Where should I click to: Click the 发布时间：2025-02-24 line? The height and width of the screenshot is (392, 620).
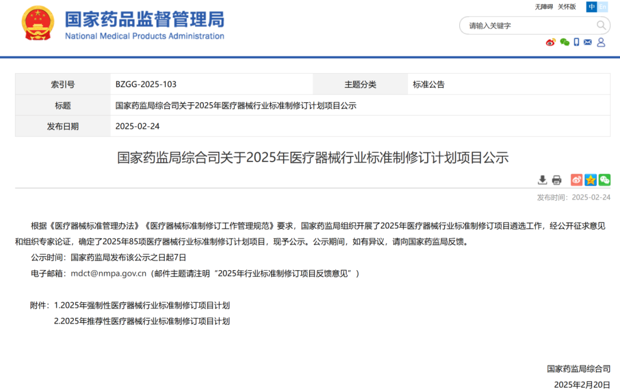[x=573, y=198]
